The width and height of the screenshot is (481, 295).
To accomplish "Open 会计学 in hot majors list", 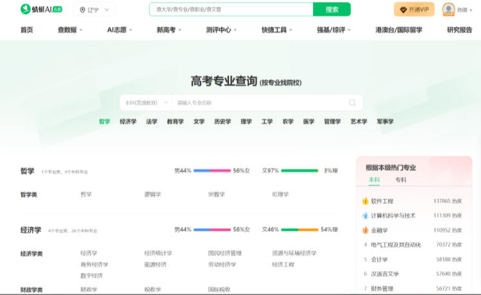I will pyautogui.click(x=379, y=260).
